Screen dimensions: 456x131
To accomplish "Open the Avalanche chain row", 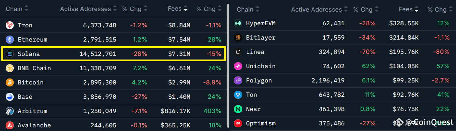I will 113,125.
